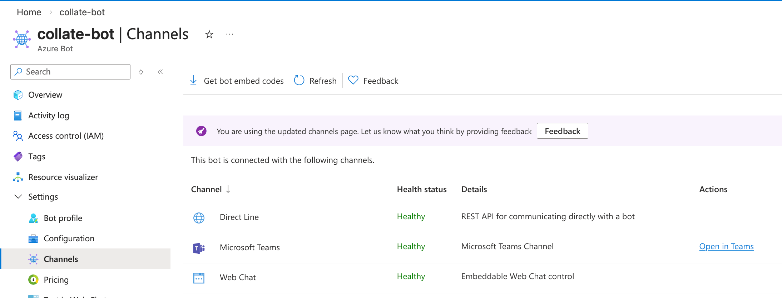782x298 pixels.
Task: Click Healthy status in the Web Chat row
Action: click(411, 276)
